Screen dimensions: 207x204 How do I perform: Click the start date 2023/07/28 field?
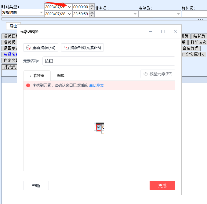[56, 7]
